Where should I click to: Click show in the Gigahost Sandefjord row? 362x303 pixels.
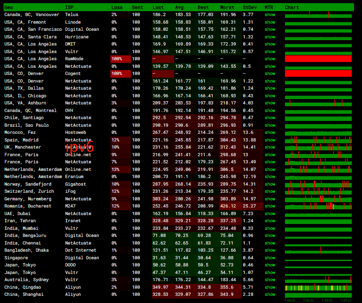point(270,184)
